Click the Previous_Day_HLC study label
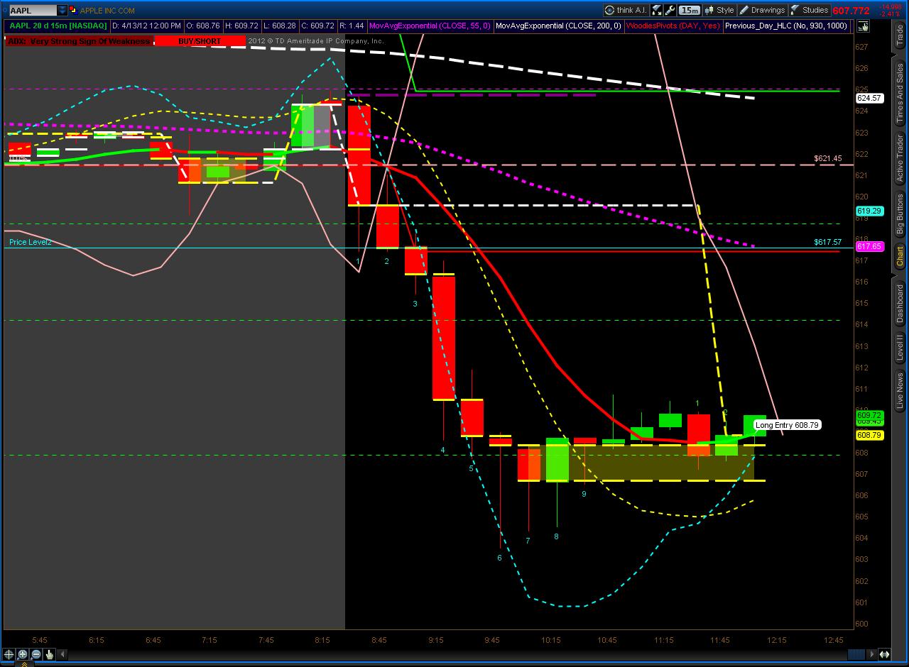This screenshot has width=909, height=667. point(786,26)
